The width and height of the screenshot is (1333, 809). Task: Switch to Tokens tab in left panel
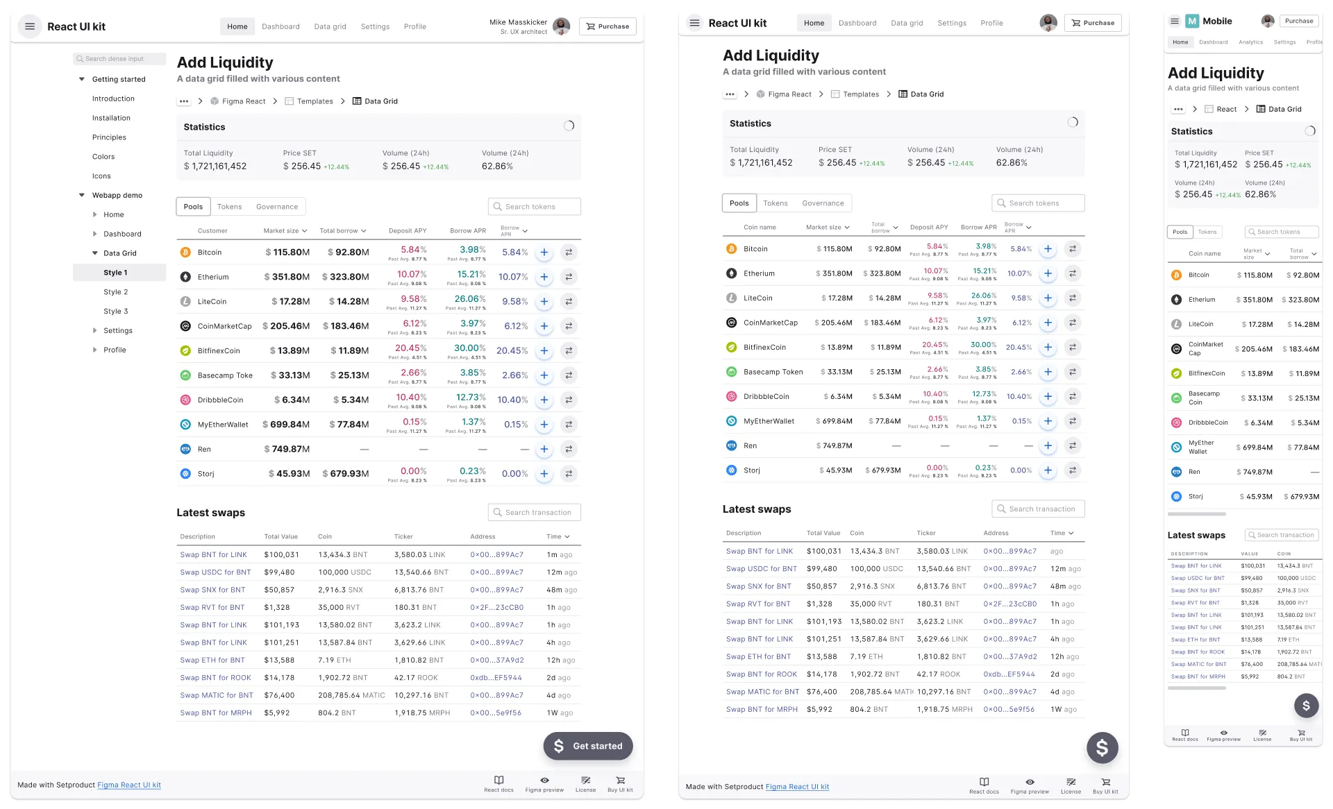(229, 207)
